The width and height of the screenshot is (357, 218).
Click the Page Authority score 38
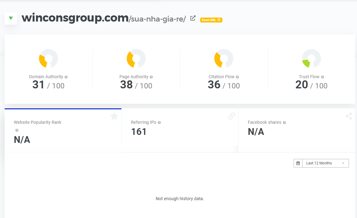pos(126,85)
